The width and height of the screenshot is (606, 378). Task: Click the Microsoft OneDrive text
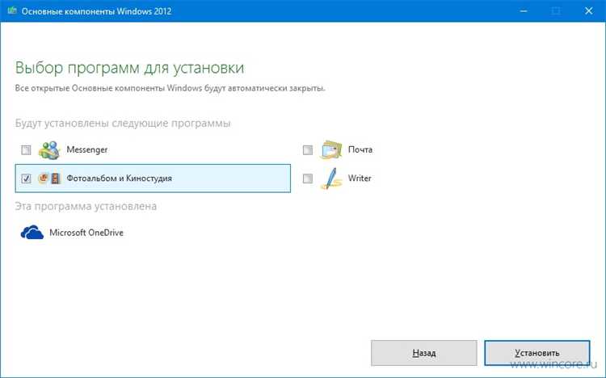(x=86, y=233)
